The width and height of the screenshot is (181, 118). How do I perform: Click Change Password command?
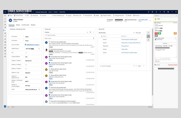pyautogui.click(x=118, y=16)
